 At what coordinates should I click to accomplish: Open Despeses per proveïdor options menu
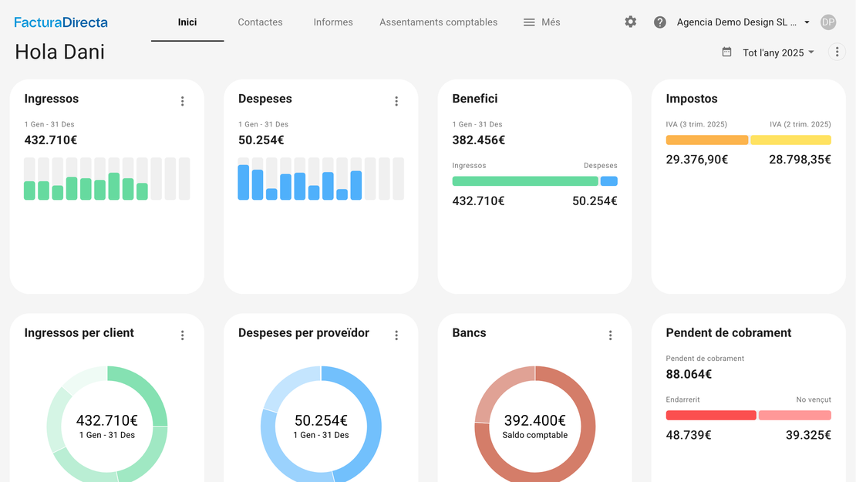396,335
